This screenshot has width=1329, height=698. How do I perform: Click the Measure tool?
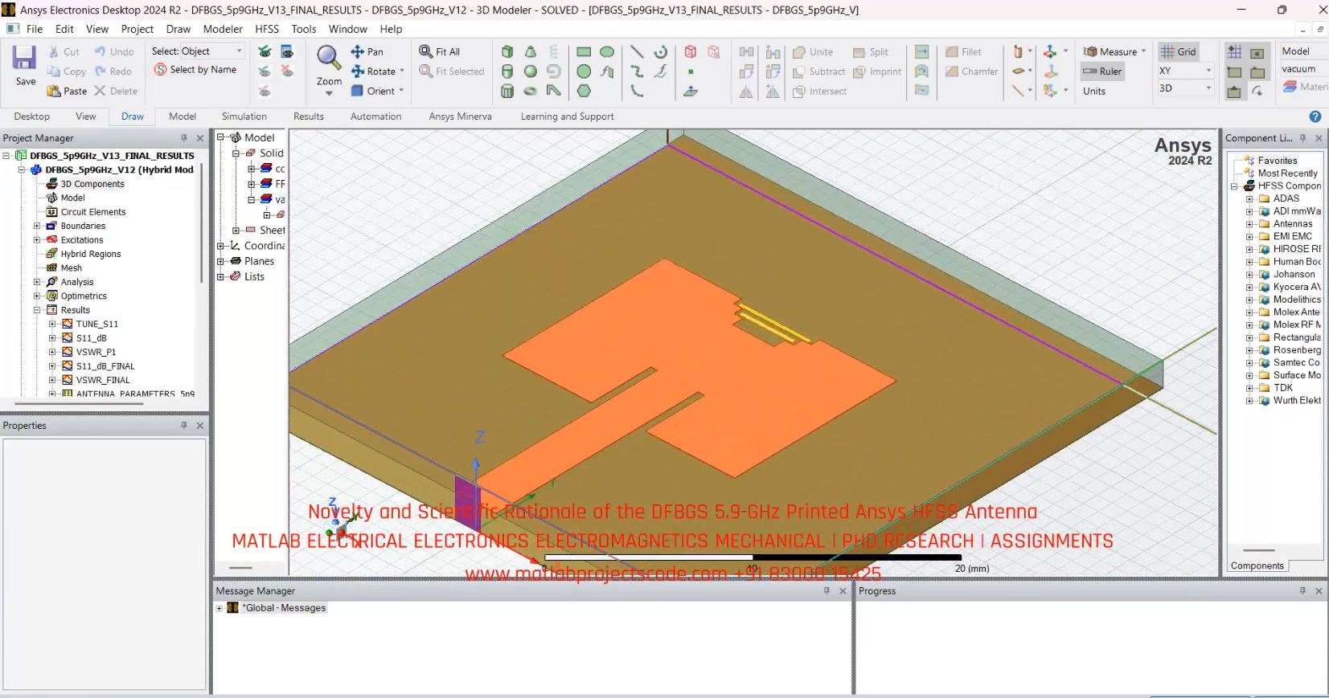[1114, 51]
